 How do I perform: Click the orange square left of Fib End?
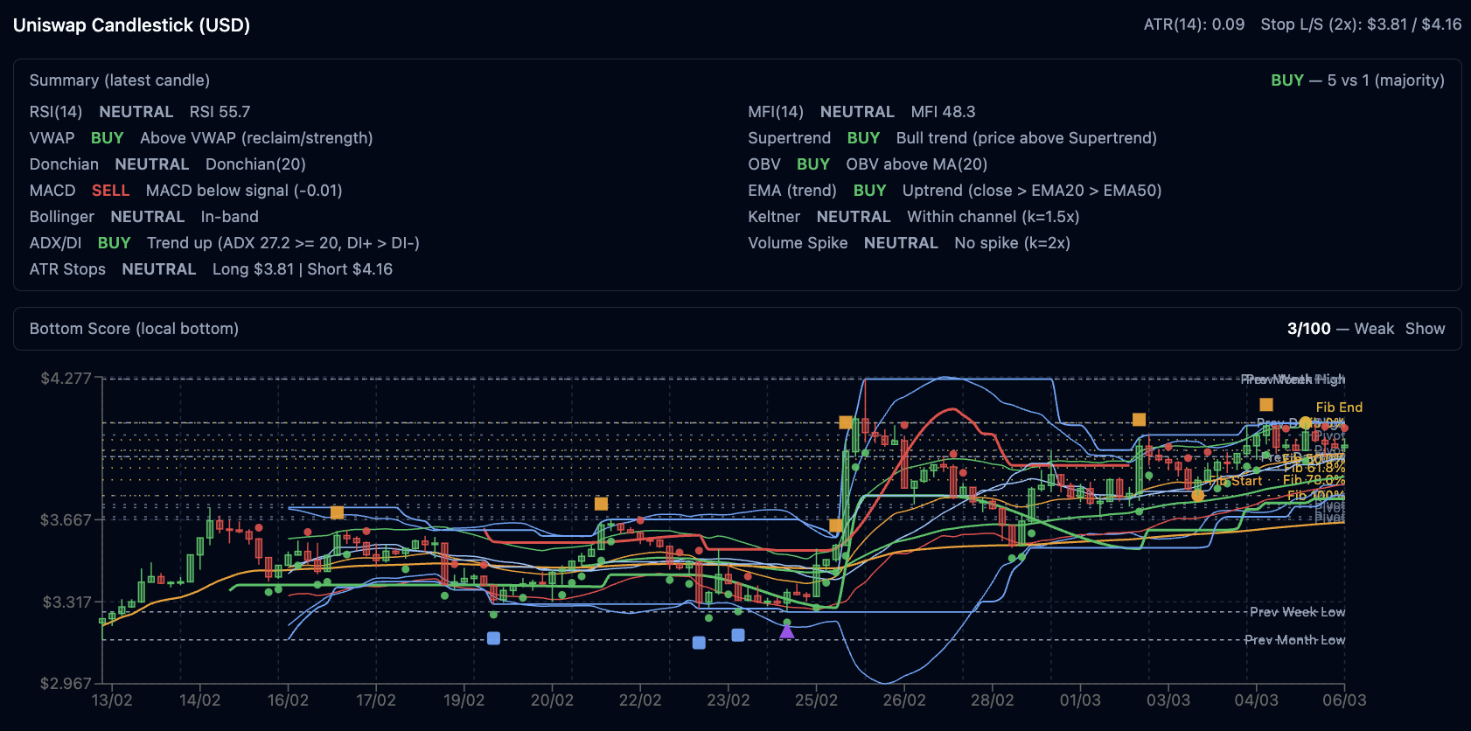pos(1265,405)
